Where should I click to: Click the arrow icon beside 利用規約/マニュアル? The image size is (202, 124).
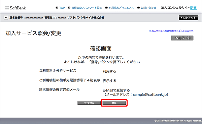[106, 8]
